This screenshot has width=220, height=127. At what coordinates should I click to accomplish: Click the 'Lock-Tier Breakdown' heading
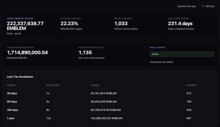[20, 77]
